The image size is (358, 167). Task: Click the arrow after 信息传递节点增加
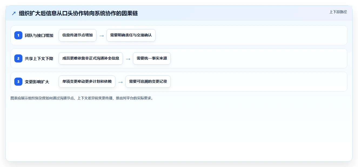click(x=102, y=36)
